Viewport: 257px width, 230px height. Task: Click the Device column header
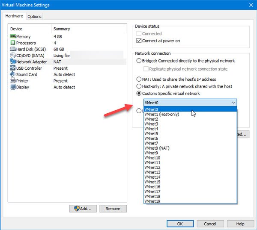point(16,29)
